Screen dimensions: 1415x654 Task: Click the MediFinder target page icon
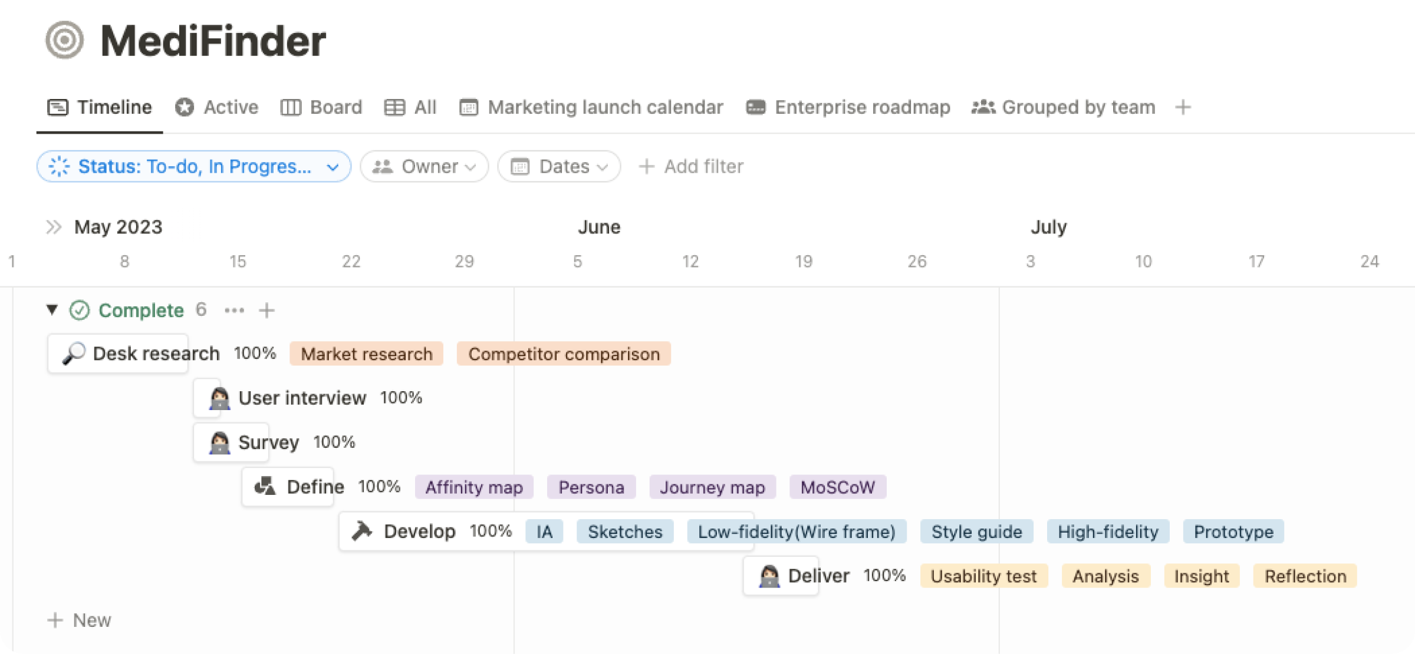(x=65, y=40)
